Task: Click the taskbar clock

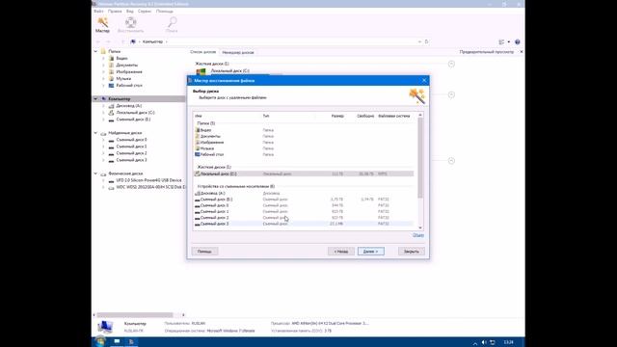Action: point(509,343)
